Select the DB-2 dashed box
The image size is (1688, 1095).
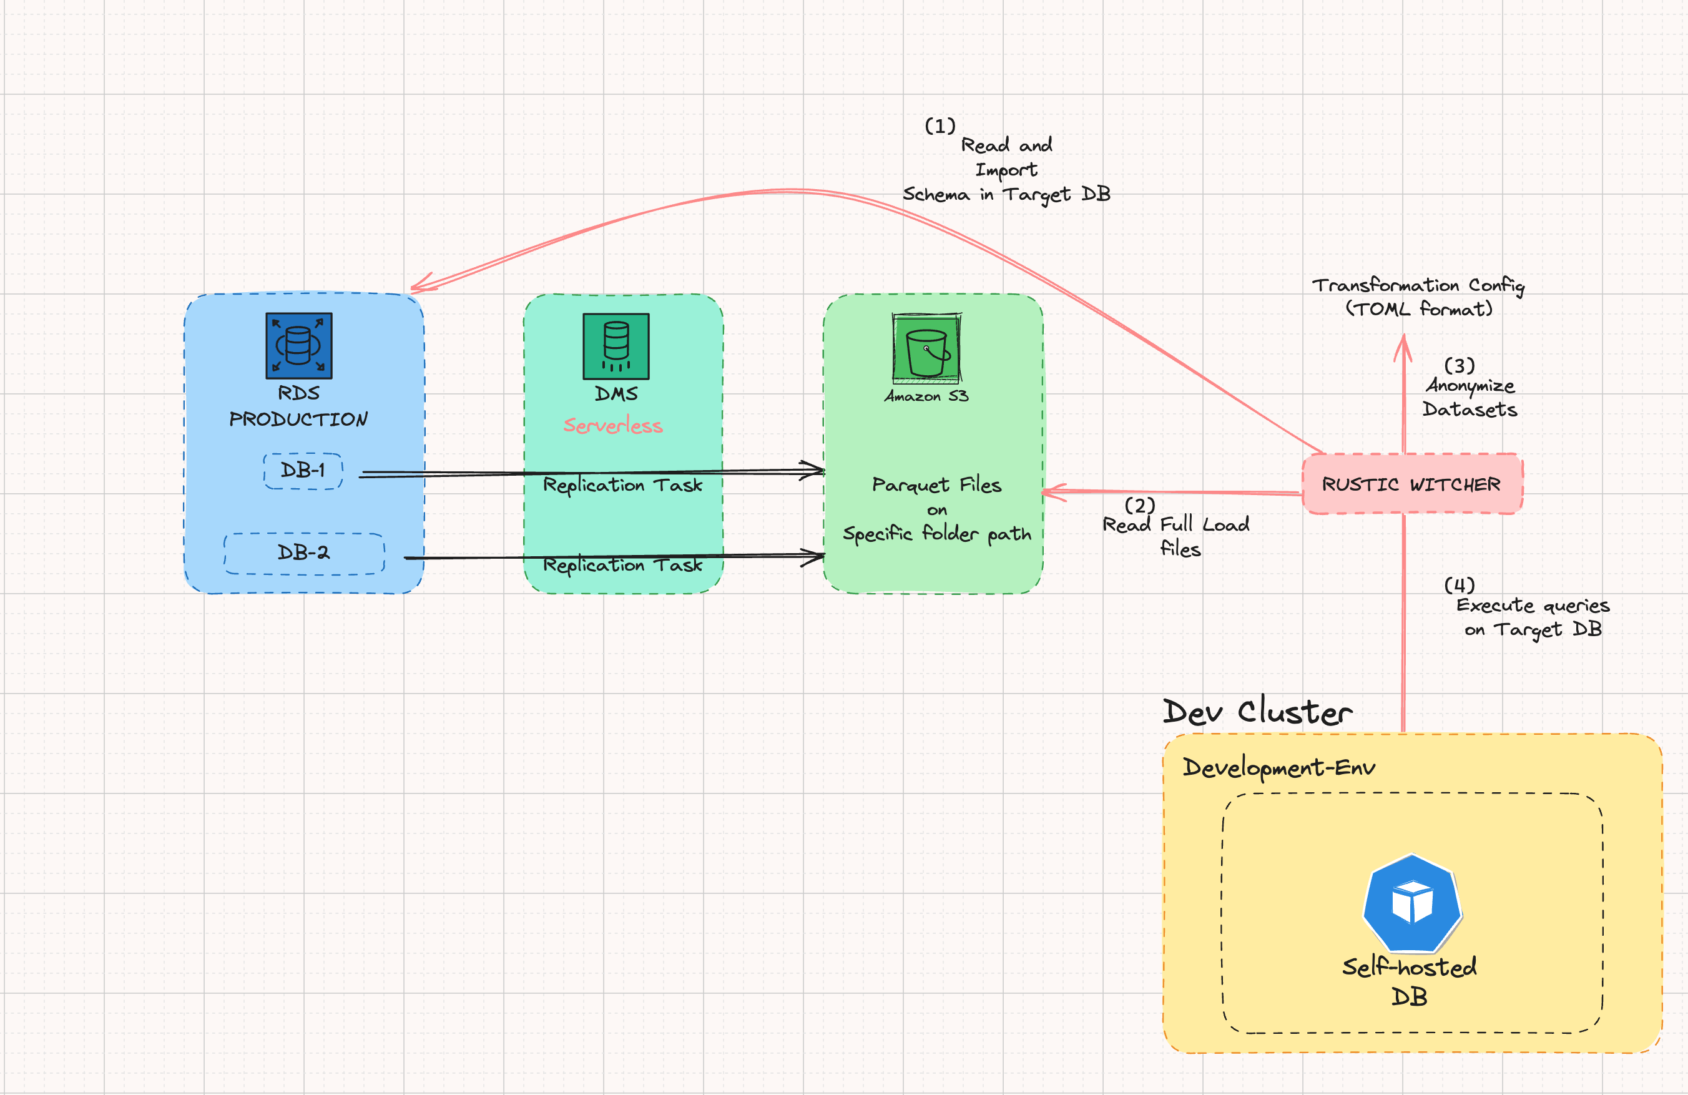[303, 553]
